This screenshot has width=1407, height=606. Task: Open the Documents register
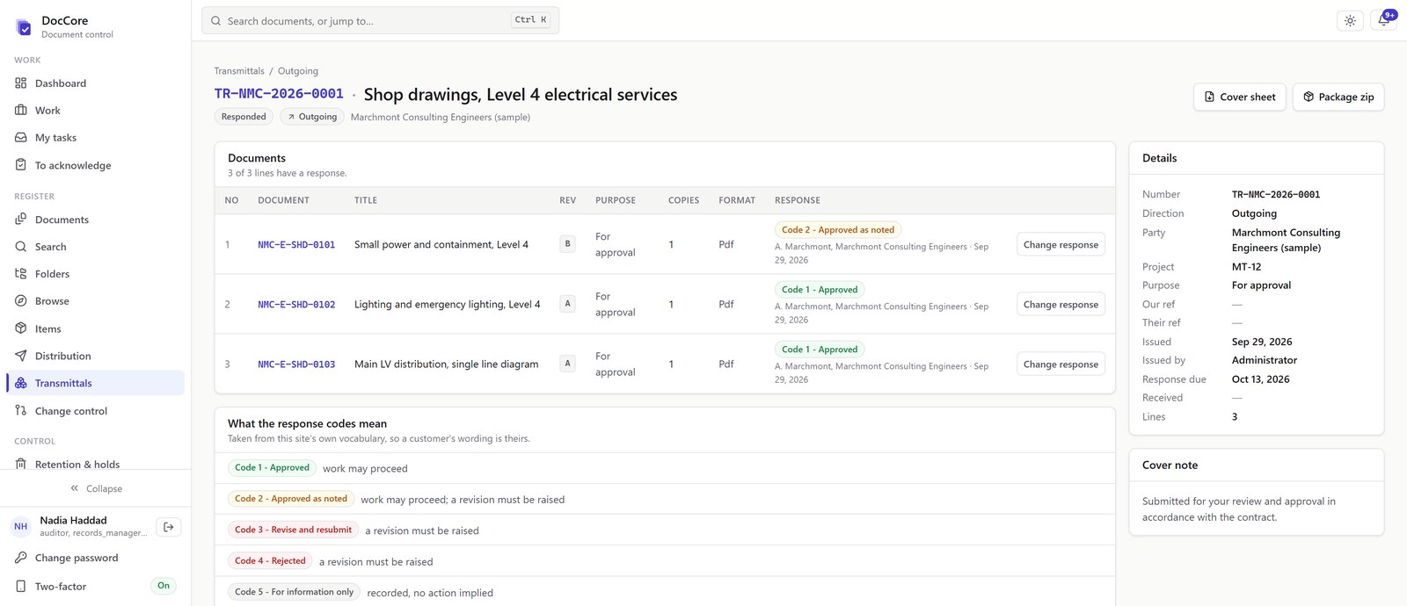click(x=95, y=220)
